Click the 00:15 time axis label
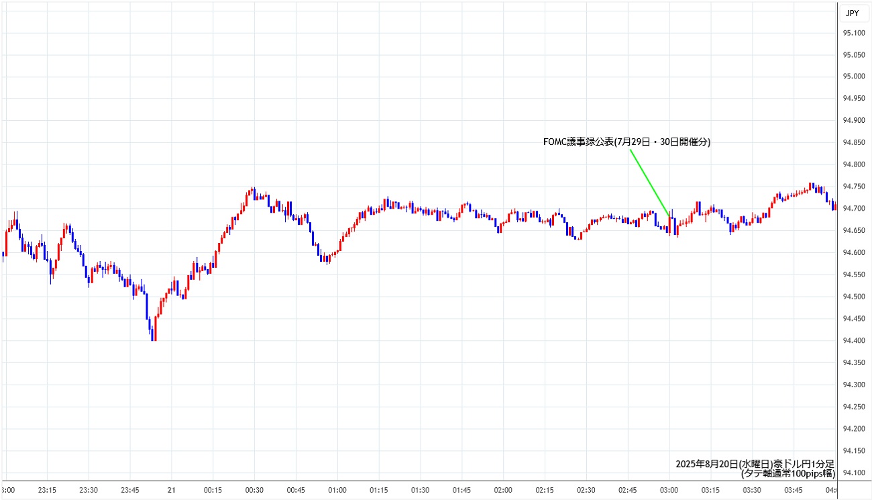Viewport: 872px width, 500px height. (213, 490)
